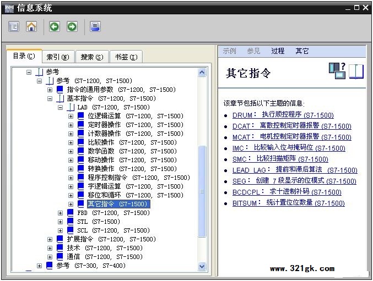Viewport: 373px width, 281px height.
Task: Click book icon of 扩展指令
Action: point(60,239)
